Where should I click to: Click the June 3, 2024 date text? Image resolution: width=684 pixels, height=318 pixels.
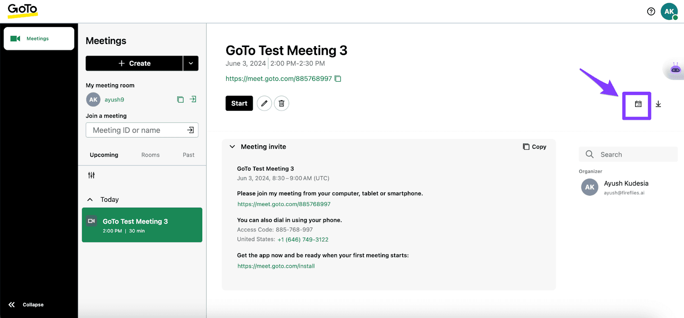click(x=246, y=63)
